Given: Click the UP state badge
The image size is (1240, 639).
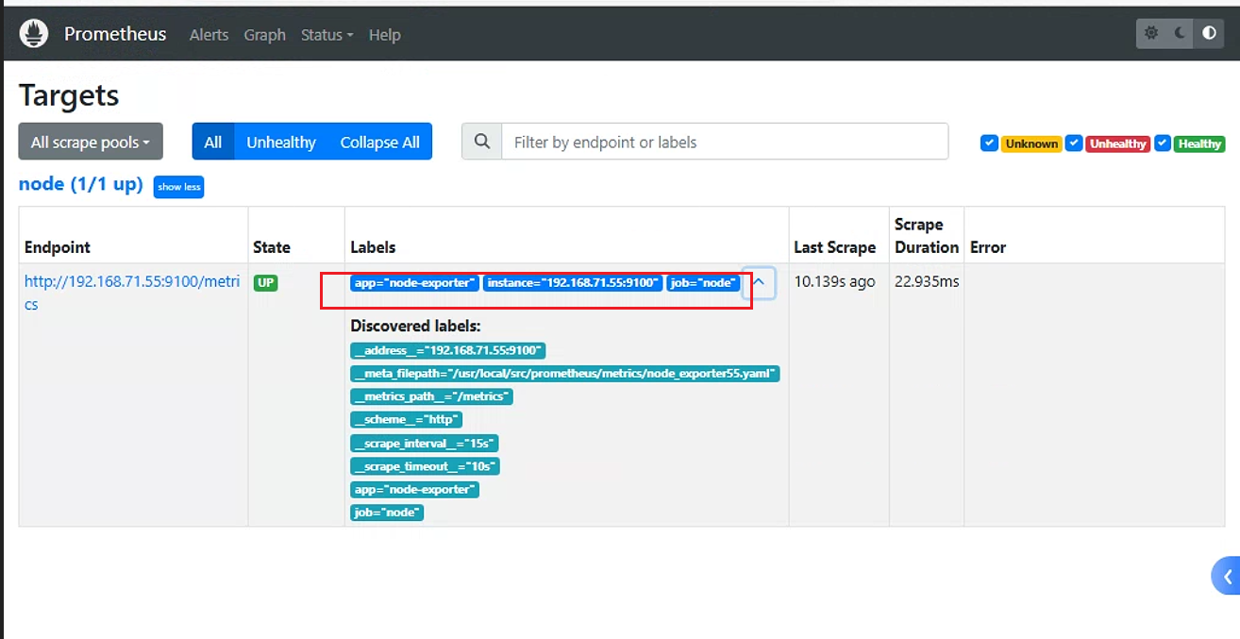Looking at the screenshot, I should coord(266,282).
